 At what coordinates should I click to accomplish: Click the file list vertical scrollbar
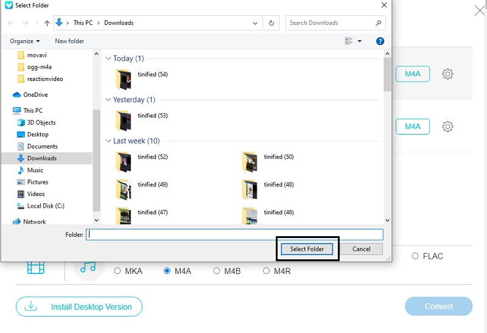(387, 140)
